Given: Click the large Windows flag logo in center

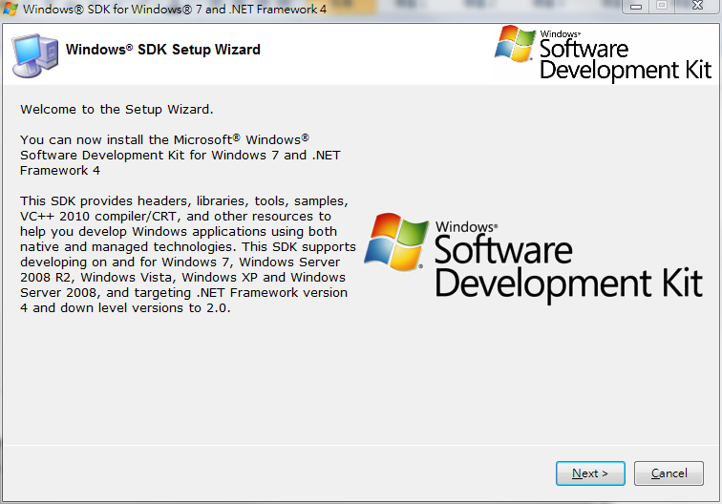Looking at the screenshot, I should [396, 241].
